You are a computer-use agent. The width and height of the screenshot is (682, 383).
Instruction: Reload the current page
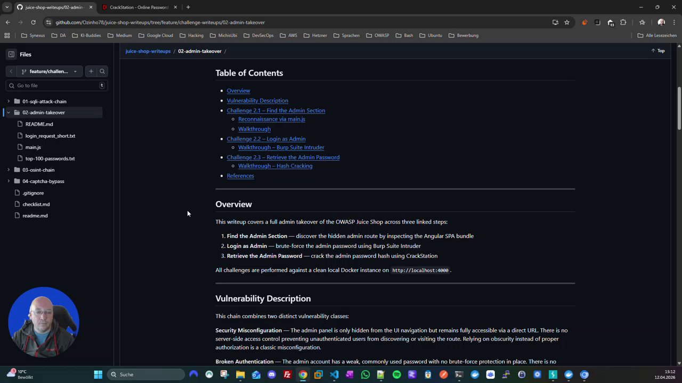33,22
